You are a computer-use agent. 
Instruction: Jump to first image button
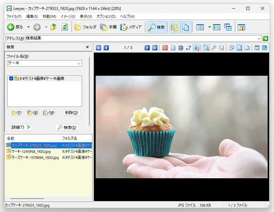point(99,48)
